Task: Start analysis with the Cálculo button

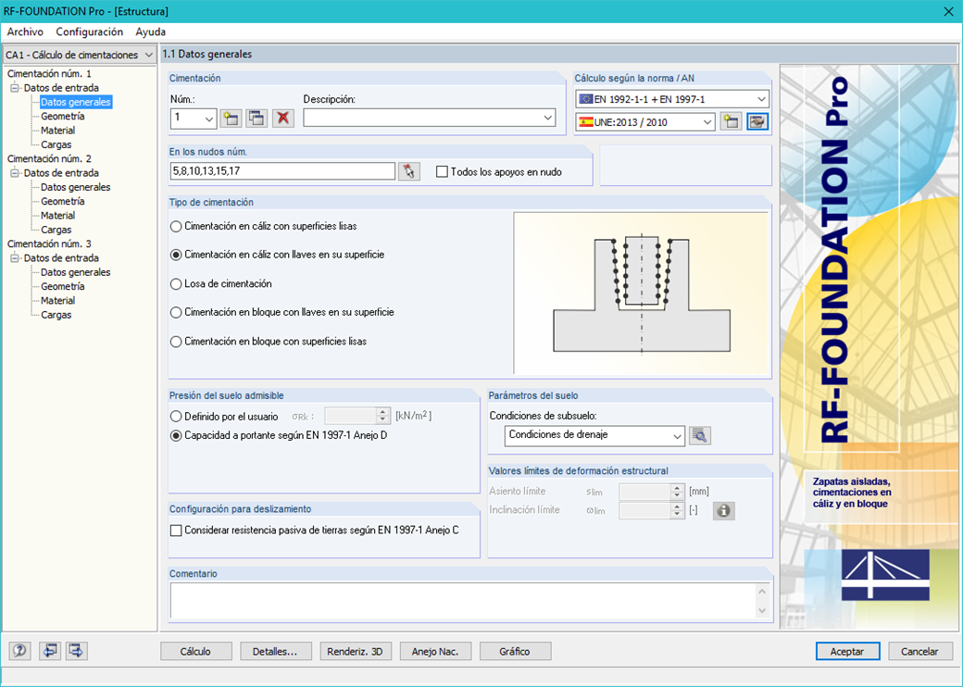Action: point(195,651)
